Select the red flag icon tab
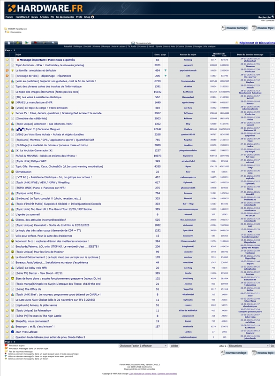The width and height of the screenshot is (279, 376). (x=36, y=43)
